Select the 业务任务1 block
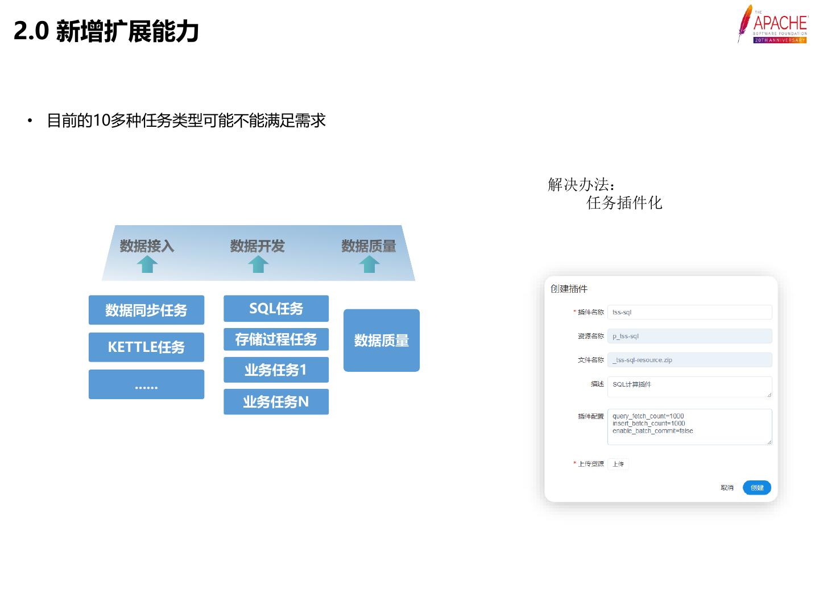 276,370
